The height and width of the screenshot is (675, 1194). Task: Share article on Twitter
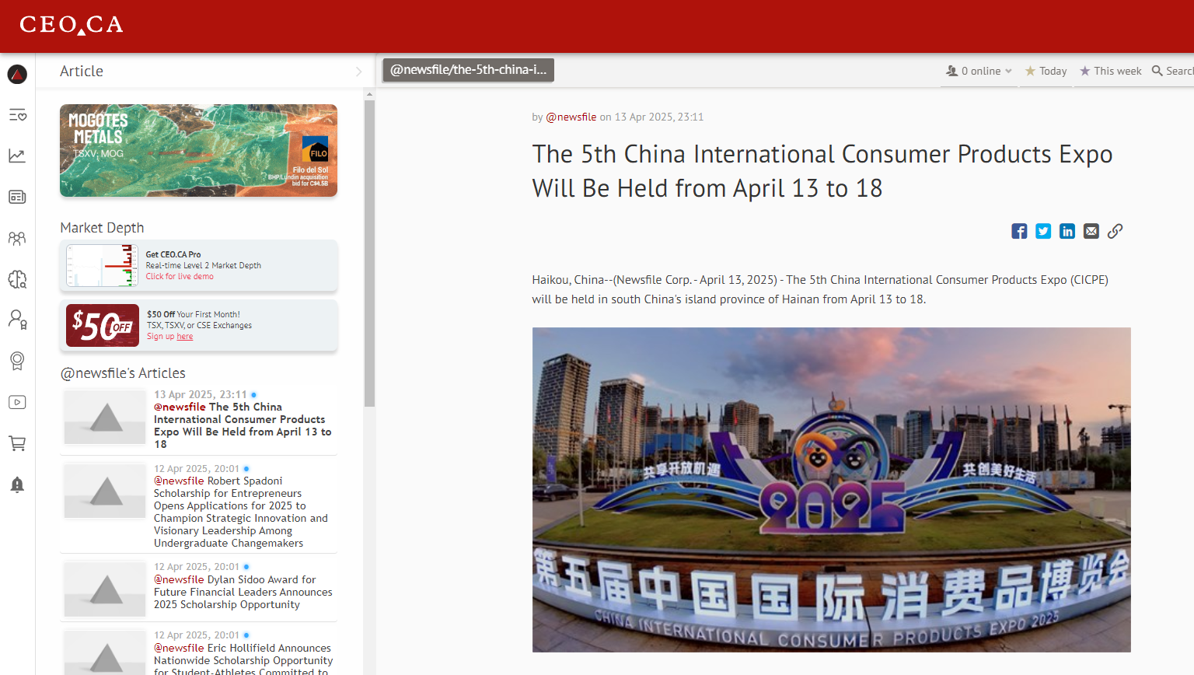pos(1043,231)
